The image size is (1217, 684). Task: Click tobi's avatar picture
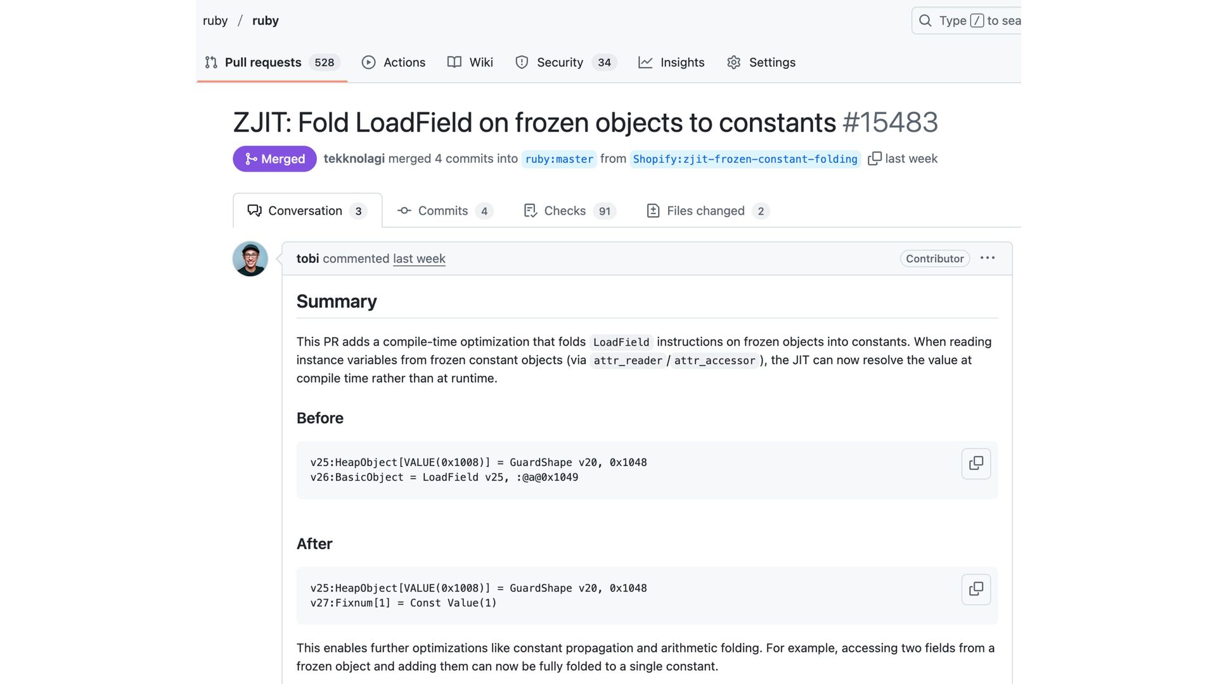250,259
